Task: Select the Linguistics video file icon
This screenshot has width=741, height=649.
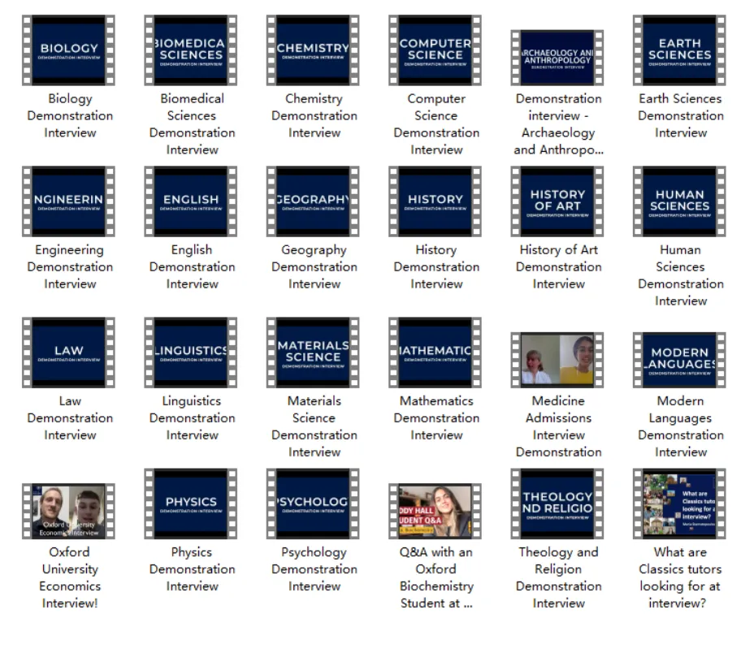Action: click(x=191, y=353)
